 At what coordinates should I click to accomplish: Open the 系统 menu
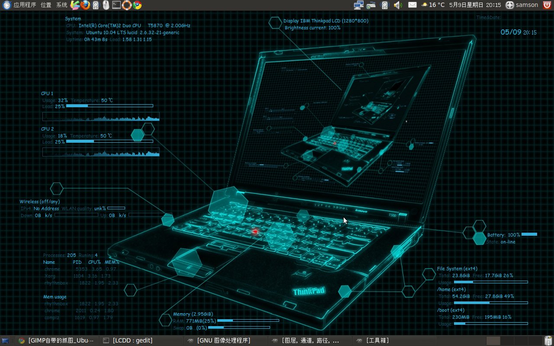[x=62, y=5]
